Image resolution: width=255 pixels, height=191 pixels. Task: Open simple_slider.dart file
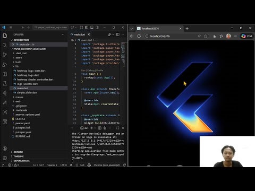click(27, 93)
